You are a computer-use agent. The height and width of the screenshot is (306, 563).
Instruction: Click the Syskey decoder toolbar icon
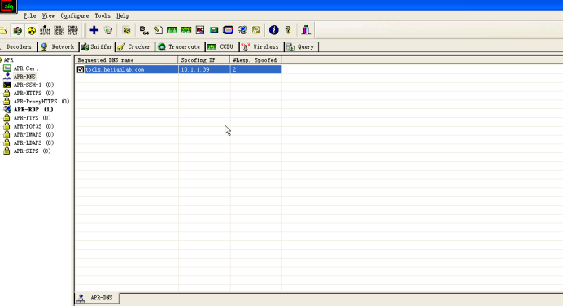[x=256, y=30]
